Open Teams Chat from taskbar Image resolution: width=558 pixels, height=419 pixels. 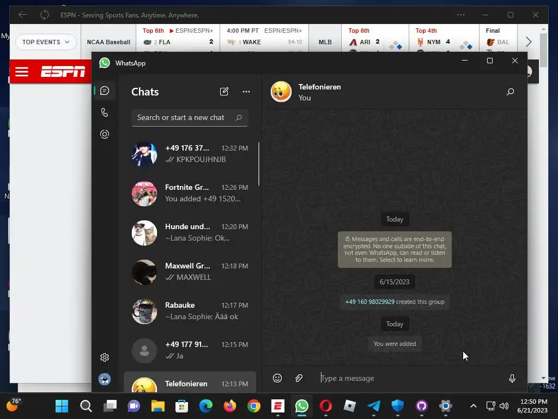134,406
